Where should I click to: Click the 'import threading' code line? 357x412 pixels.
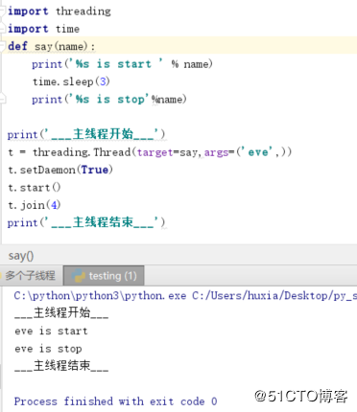(59, 11)
